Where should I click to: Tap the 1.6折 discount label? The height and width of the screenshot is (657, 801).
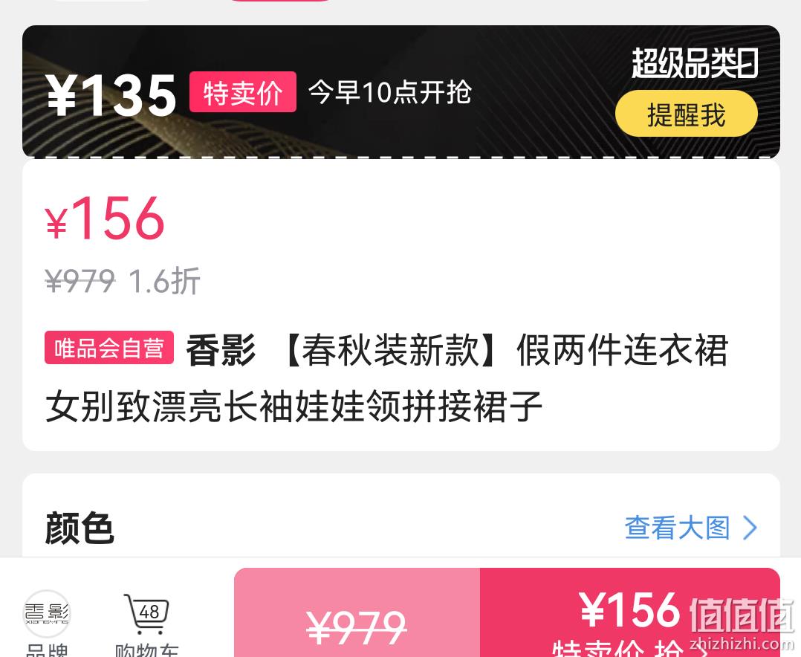tap(164, 280)
